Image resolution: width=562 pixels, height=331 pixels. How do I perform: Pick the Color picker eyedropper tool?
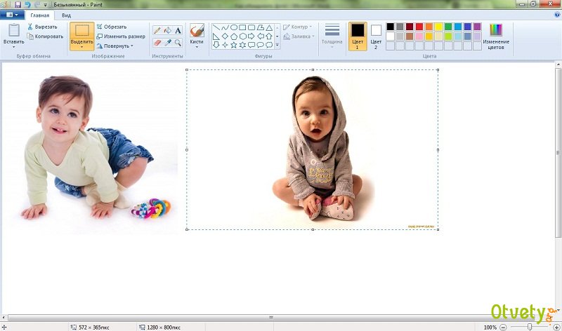[x=168, y=42]
